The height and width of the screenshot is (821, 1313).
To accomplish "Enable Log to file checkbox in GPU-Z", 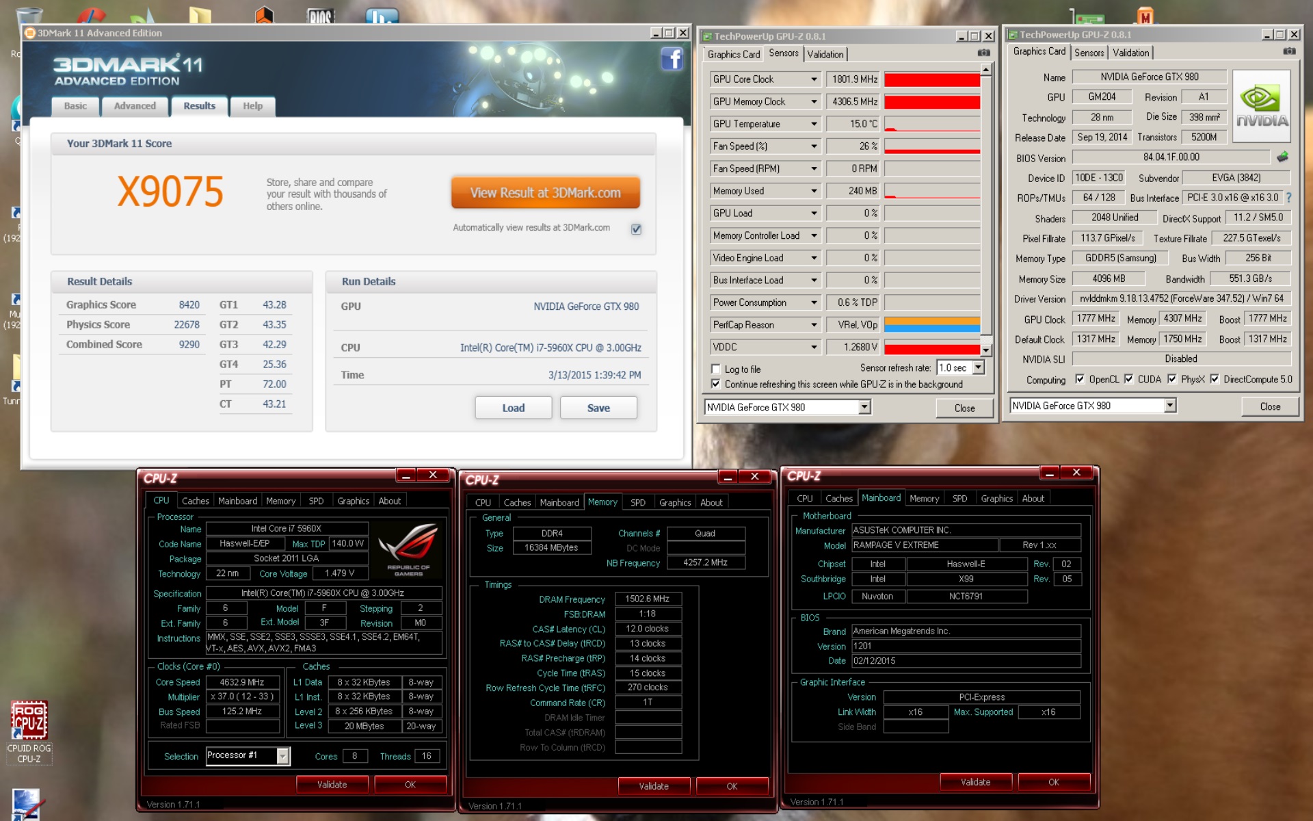I will (715, 369).
